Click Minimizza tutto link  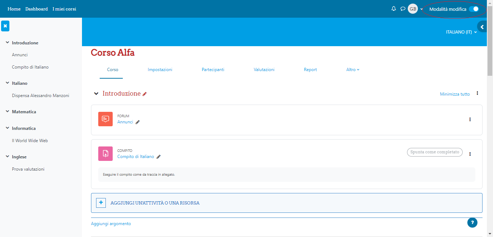point(455,94)
